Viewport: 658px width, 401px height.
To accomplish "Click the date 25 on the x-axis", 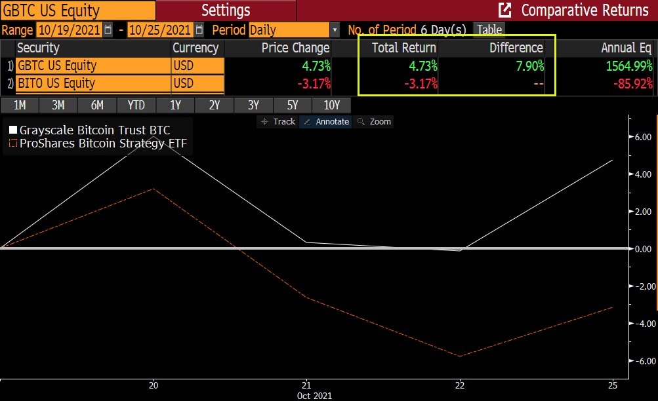I will [x=613, y=385].
